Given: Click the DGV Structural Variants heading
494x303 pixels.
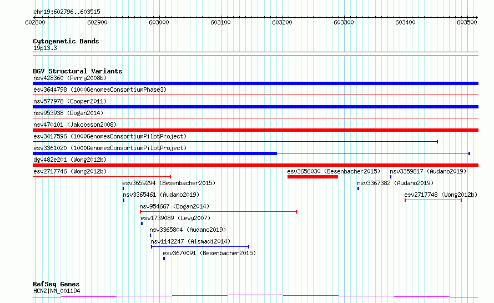Looking at the screenshot, I should click(78, 71).
